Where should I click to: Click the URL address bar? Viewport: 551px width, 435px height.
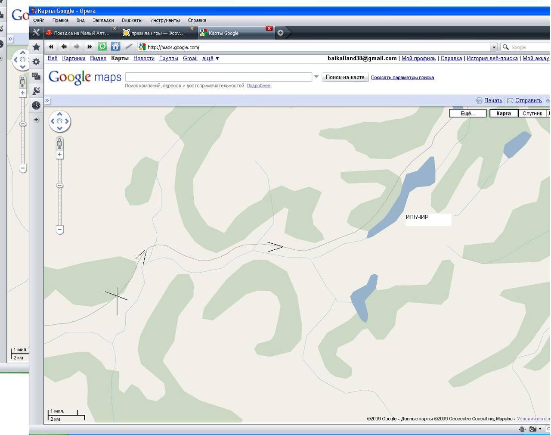pyautogui.click(x=318, y=47)
